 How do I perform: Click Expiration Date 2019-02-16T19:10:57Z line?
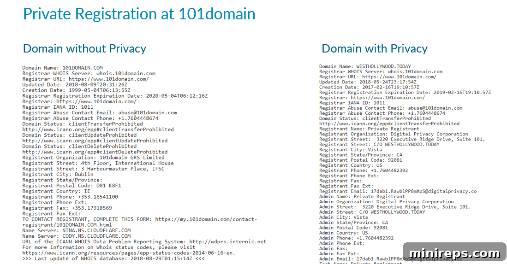point(405,92)
